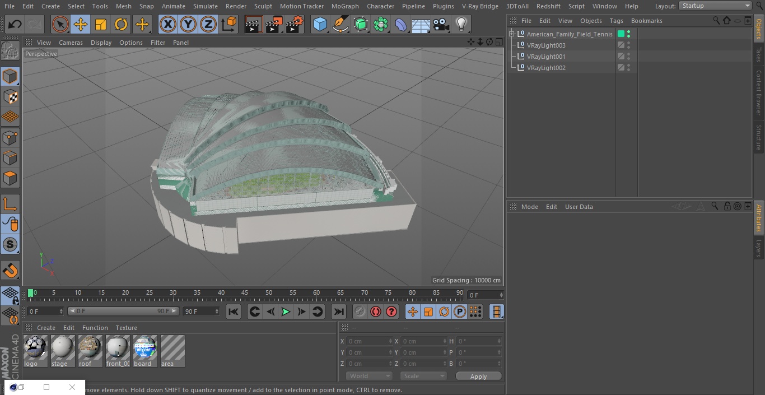Screen dimensions: 765x395
Task: Toggle X axis lock
Action: (168, 25)
